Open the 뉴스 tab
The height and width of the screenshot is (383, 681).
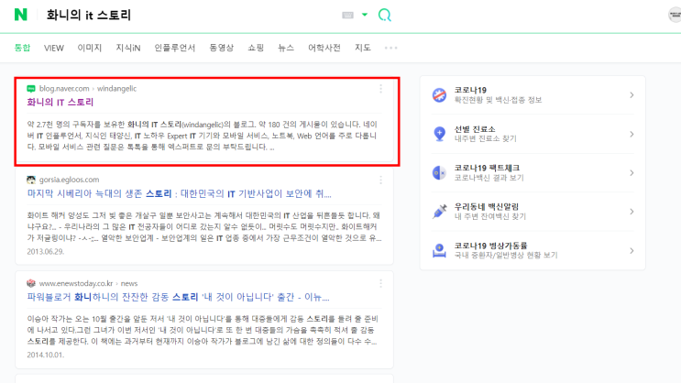[x=286, y=48]
